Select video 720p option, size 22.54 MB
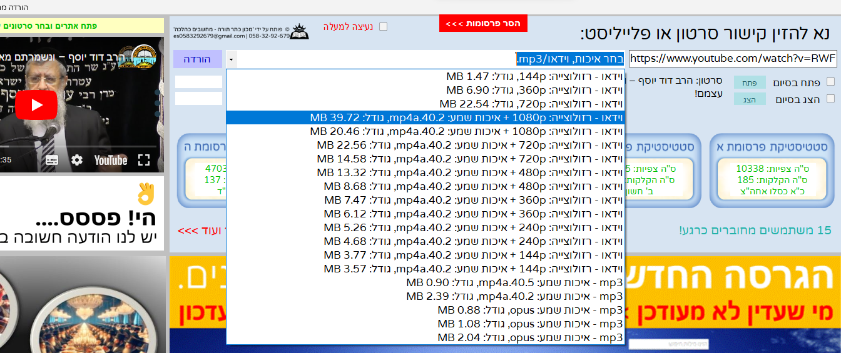841x353 pixels. click(426, 104)
